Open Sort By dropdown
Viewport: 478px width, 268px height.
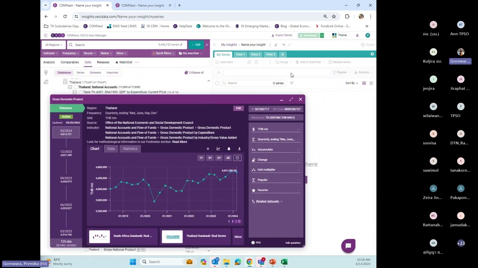pos(351,83)
